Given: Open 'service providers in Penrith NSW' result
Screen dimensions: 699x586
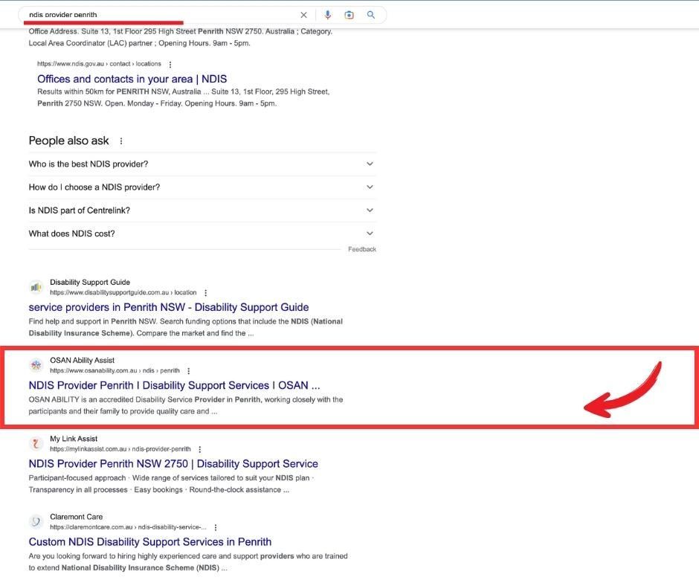Looking at the screenshot, I should [x=169, y=307].
